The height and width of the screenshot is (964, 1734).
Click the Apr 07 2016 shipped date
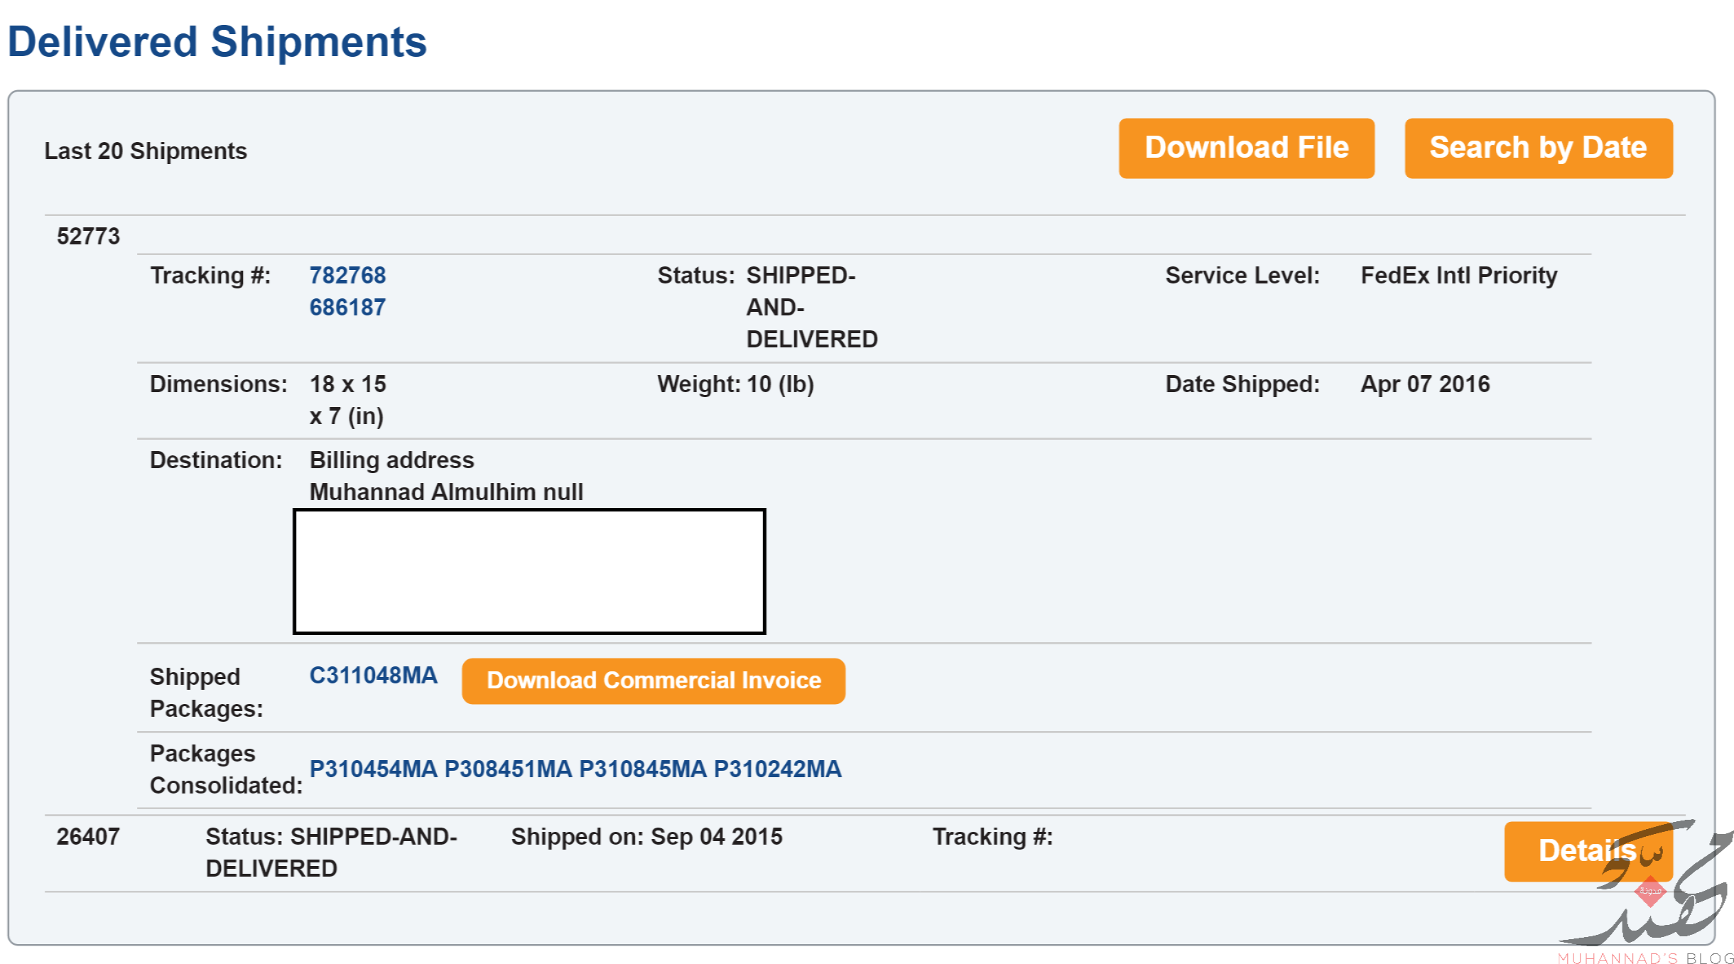[1425, 384]
